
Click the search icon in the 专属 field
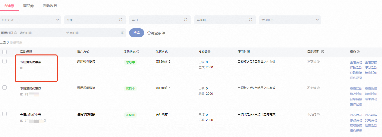click(121, 20)
